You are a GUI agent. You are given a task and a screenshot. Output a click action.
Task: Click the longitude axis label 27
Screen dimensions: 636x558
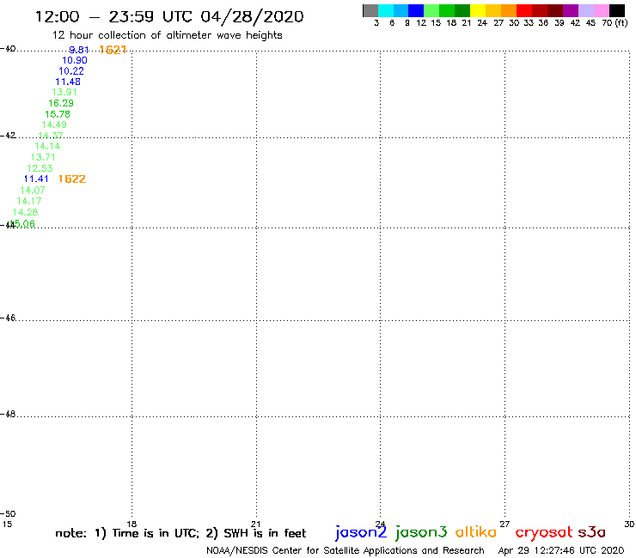[x=505, y=524]
